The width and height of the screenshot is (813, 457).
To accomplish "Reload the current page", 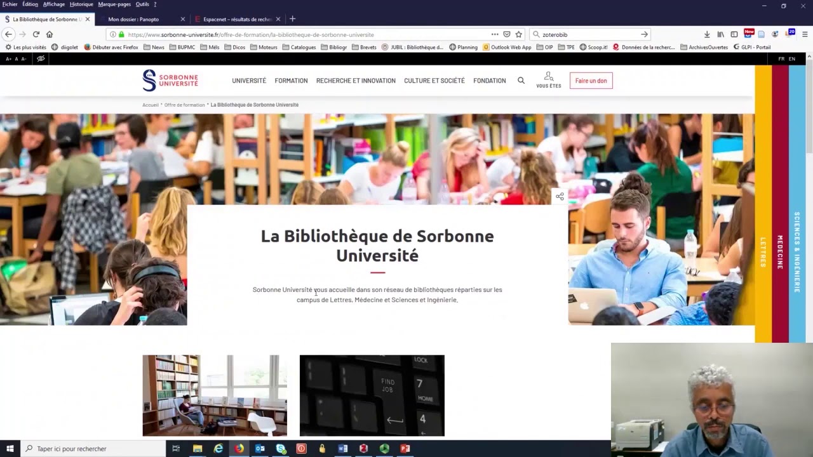I will 36,34.
